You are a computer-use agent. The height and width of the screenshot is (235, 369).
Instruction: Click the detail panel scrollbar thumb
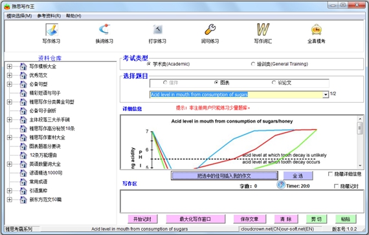coord(360,128)
